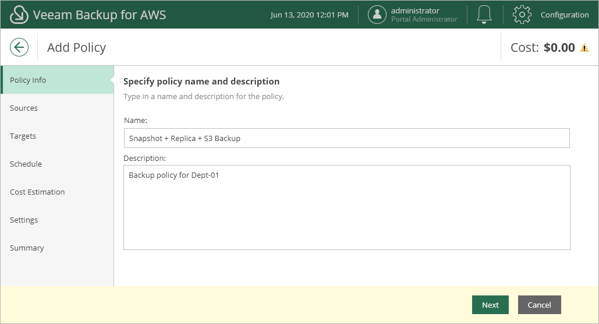This screenshot has width=599, height=324.
Task: Click the Configuration gear icon
Action: point(522,15)
